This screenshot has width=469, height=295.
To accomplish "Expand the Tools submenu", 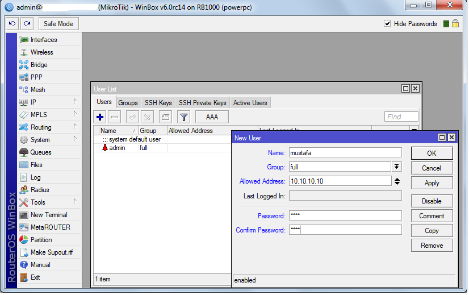I will pyautogui.click(x=49, y=202).
